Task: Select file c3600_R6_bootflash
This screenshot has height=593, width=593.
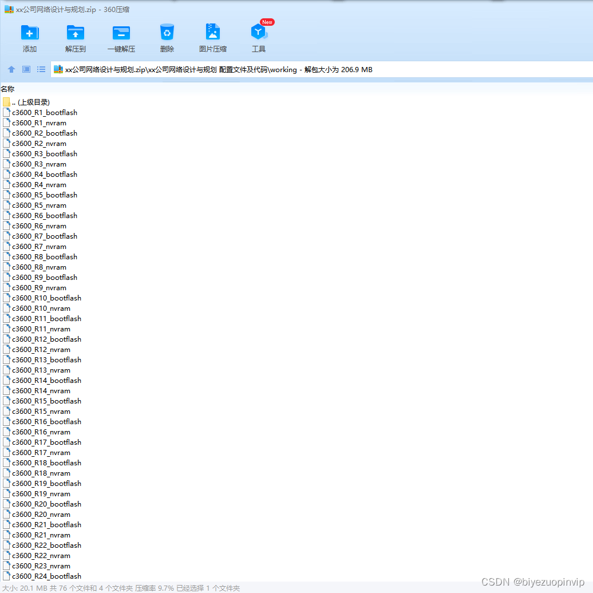Action: [40, 216]
